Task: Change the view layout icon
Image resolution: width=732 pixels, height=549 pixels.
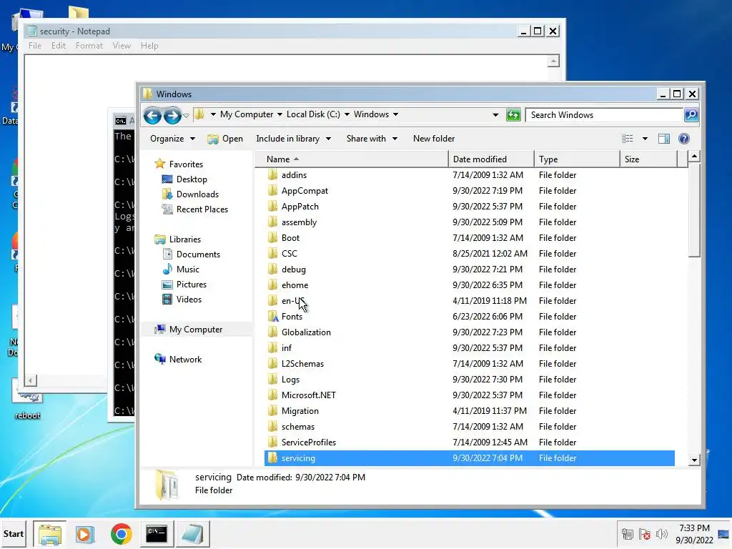Action: pyautogui.click(x=628, y=139)
